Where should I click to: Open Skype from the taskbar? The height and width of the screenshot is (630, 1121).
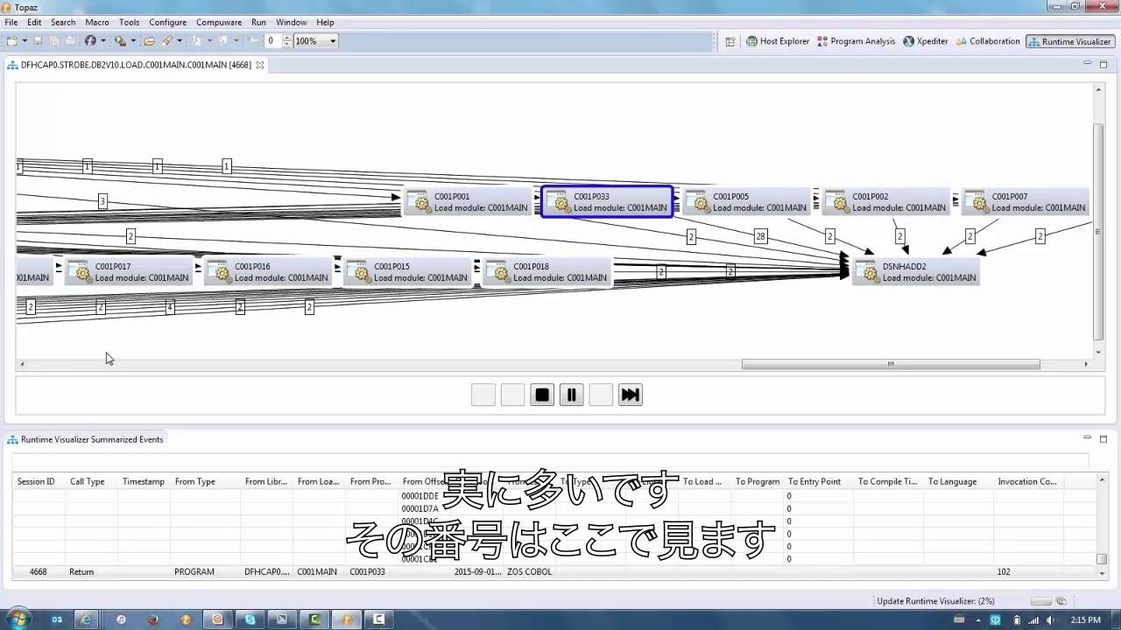[250, 619]
